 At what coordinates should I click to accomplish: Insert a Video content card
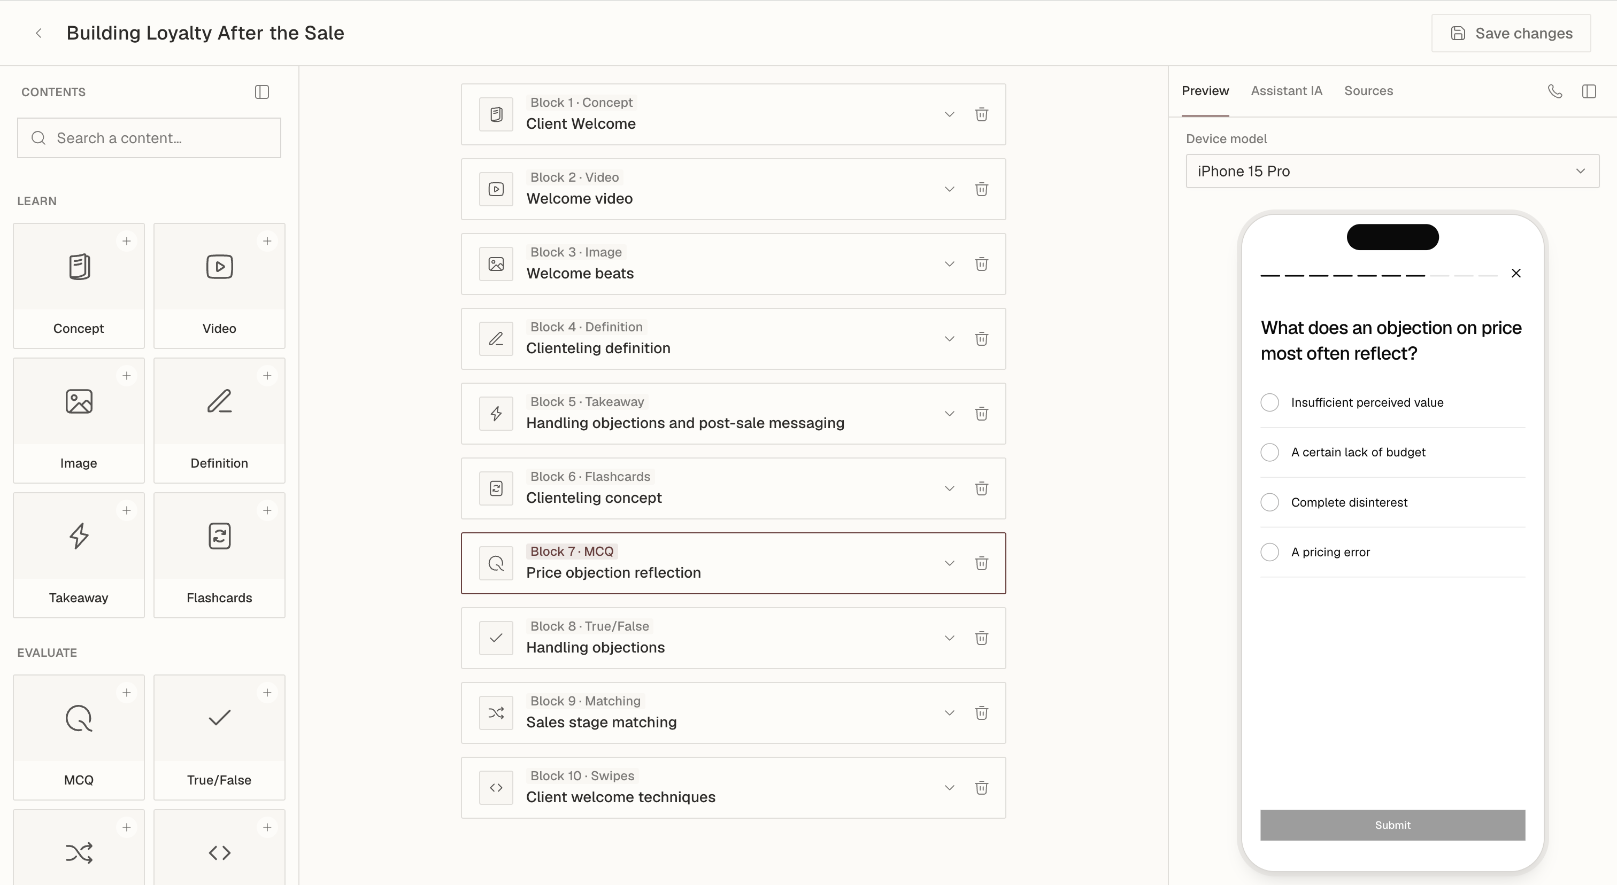click(219, 285)
